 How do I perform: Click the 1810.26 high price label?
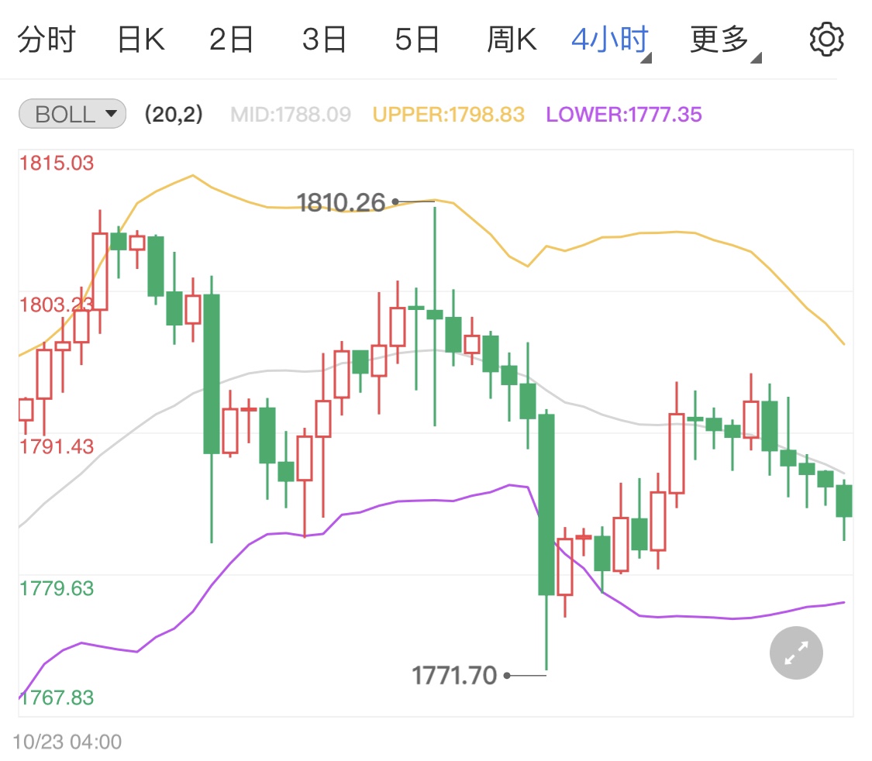point(340,202)
